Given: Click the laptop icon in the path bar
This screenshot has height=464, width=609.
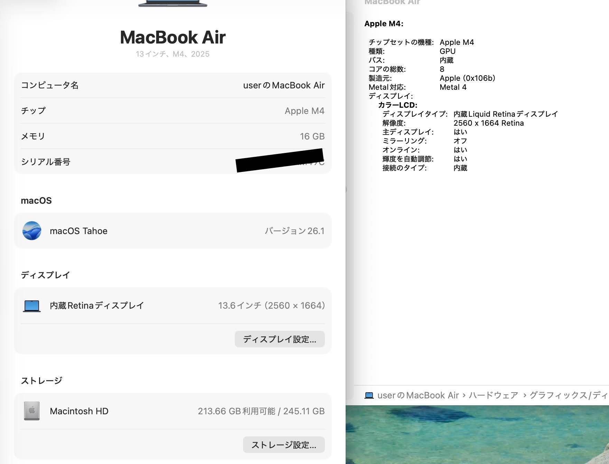Looking at the screenshot, I should point(369,395).
